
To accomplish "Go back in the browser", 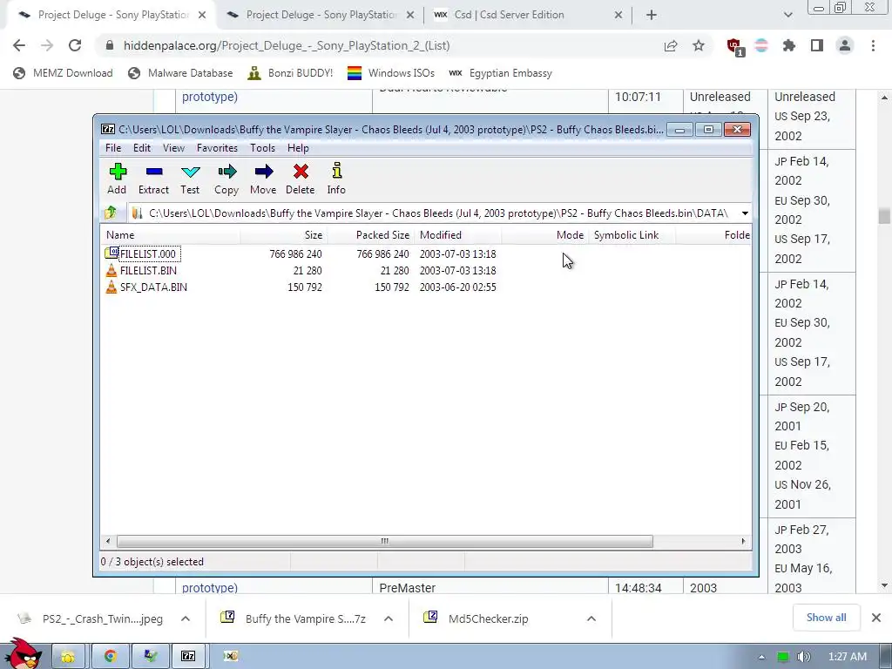I will (19, 45).
